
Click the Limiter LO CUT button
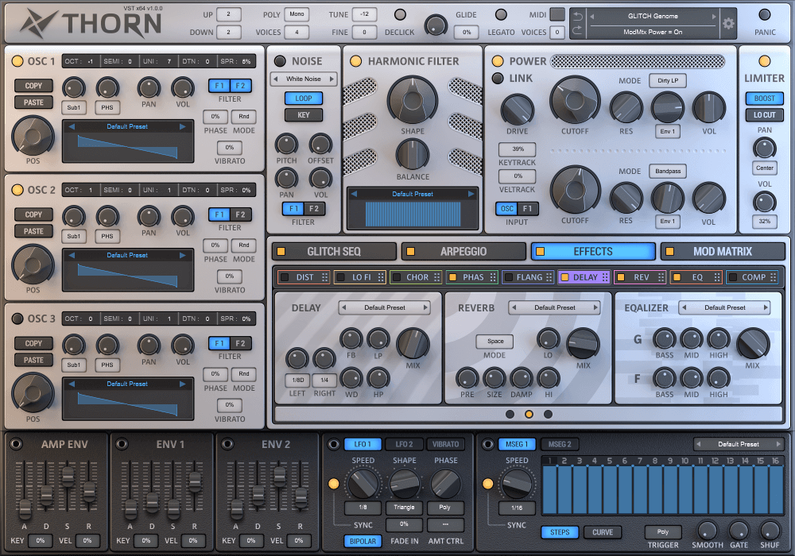tap(765, 115)
